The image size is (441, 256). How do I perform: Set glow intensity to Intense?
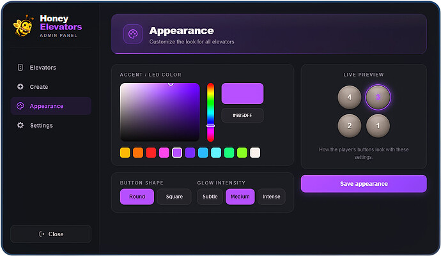pos(271,197)
